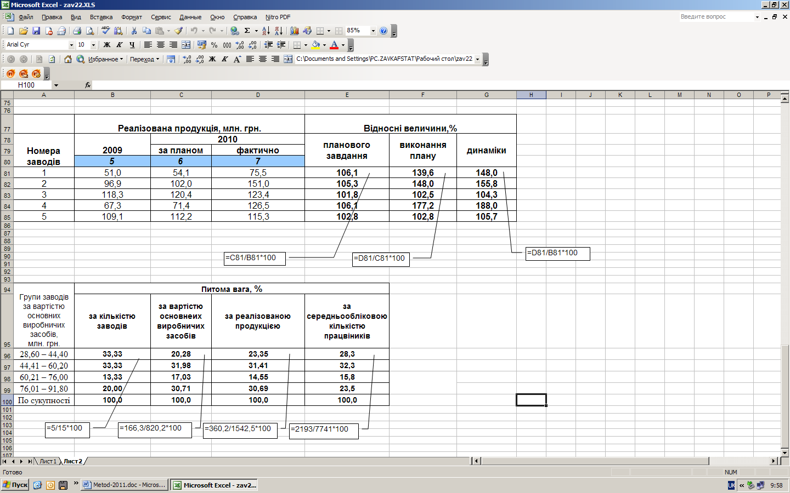Open the Формат menu
Screen dimensions: 790x493
pos(132,17)
